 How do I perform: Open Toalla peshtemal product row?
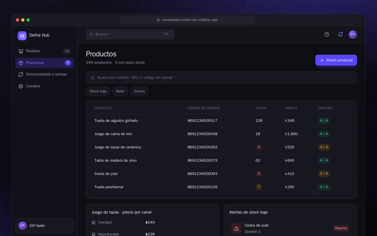[221, 187]
